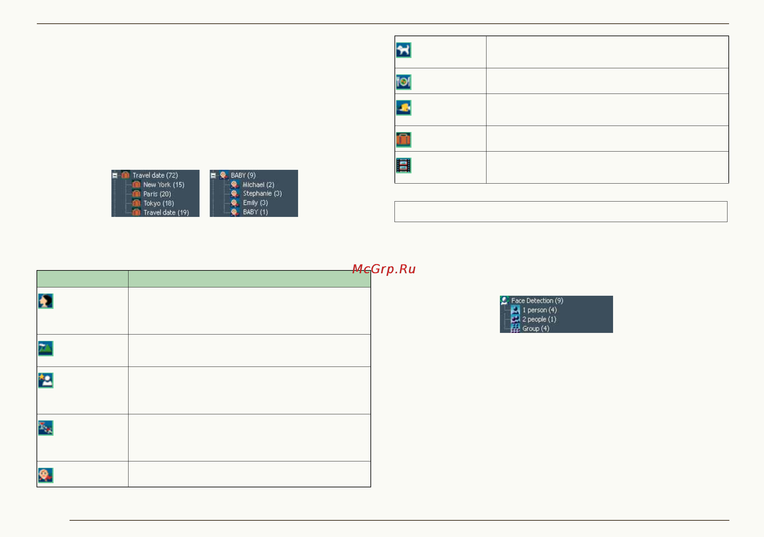Image resolution: width=764 pixels, height=537 pixels.
Task: Select the Travel date (19) child item
Action: [x=166, y=213]
